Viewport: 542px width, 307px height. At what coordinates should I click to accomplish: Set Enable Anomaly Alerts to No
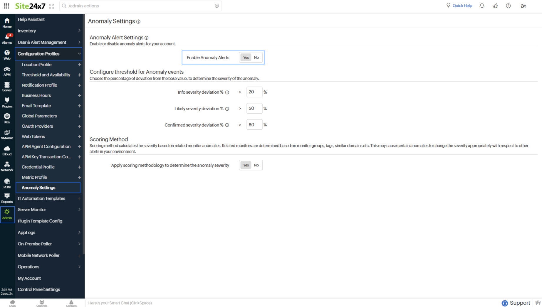point(256,58)
